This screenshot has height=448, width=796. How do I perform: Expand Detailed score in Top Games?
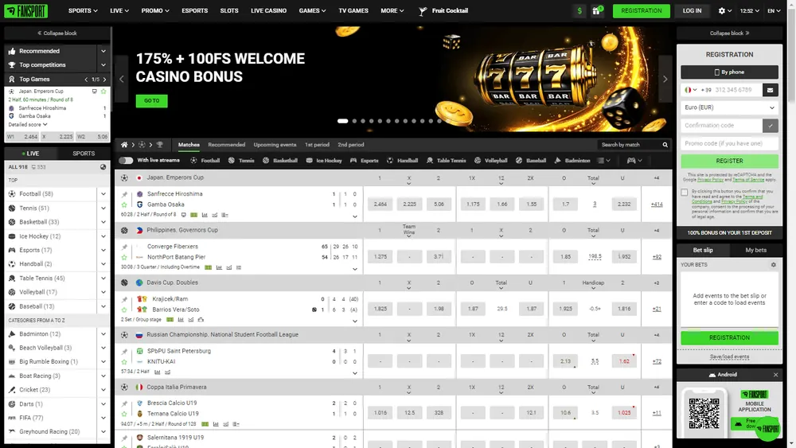click(28, 124)
